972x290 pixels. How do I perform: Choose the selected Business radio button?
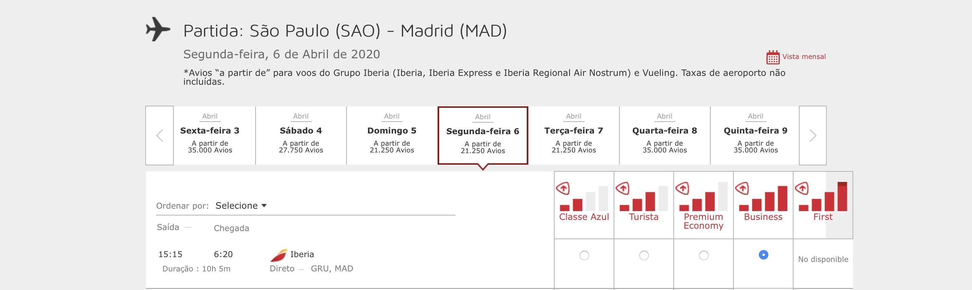coord(763,255)
